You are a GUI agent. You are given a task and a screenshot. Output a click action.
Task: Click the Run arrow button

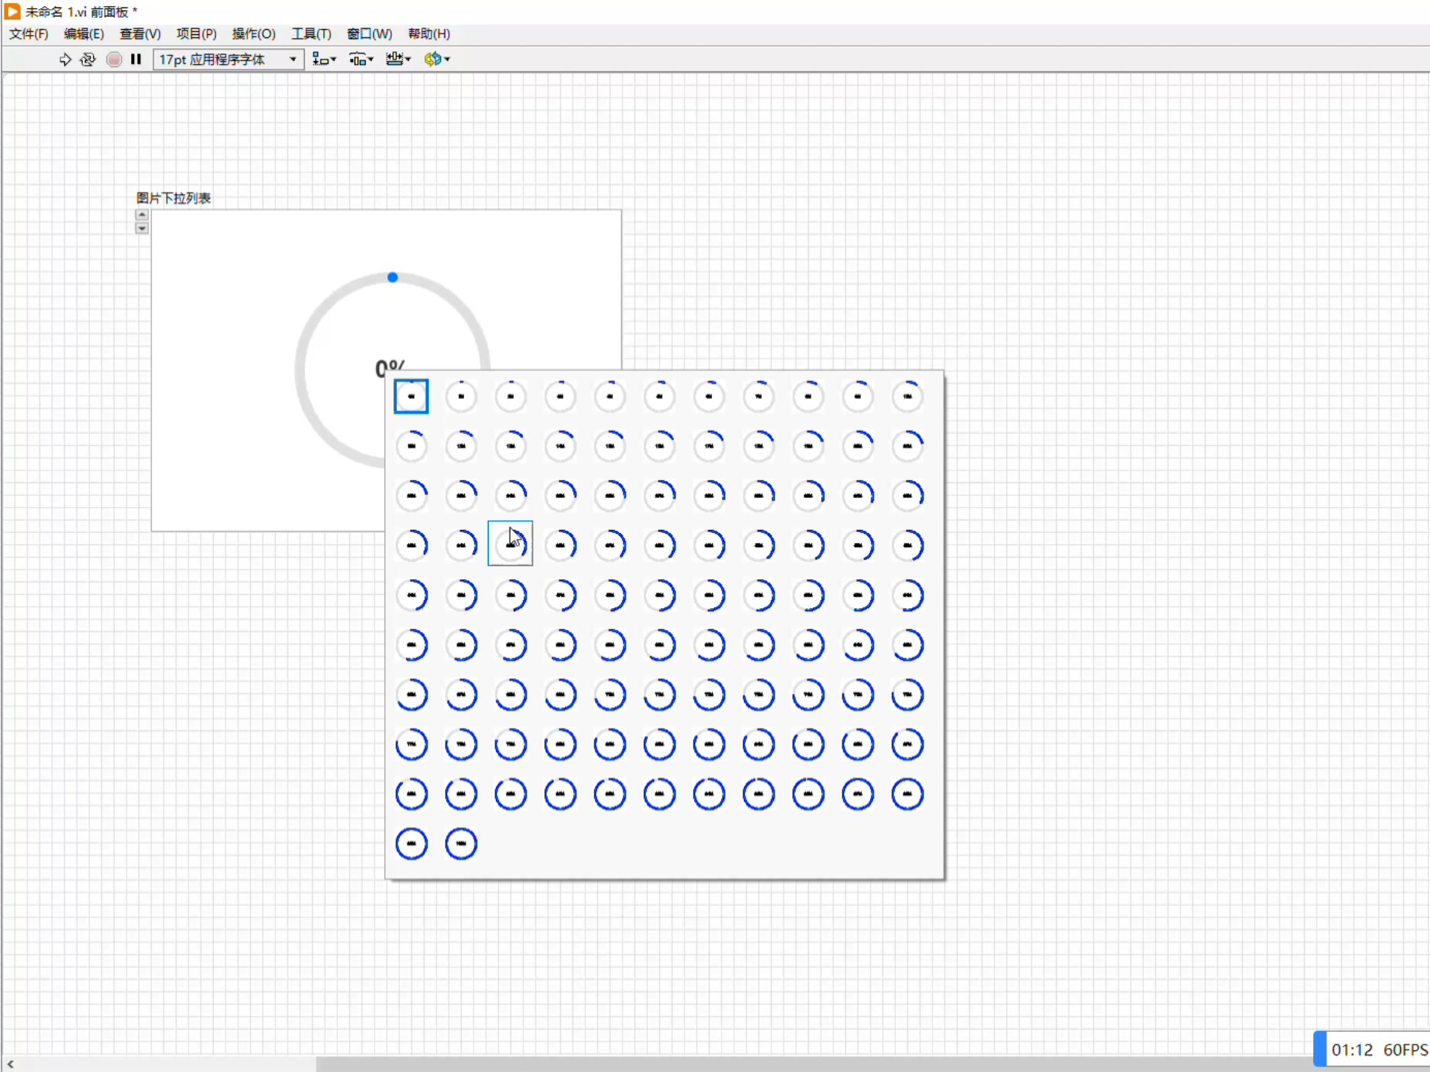pos(65,60)
